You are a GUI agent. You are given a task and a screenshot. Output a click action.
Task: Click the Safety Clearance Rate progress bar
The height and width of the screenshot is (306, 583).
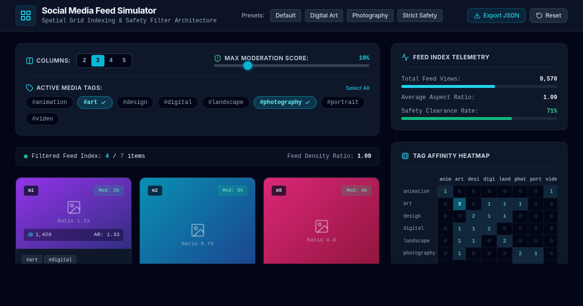(x=479, y=119)
